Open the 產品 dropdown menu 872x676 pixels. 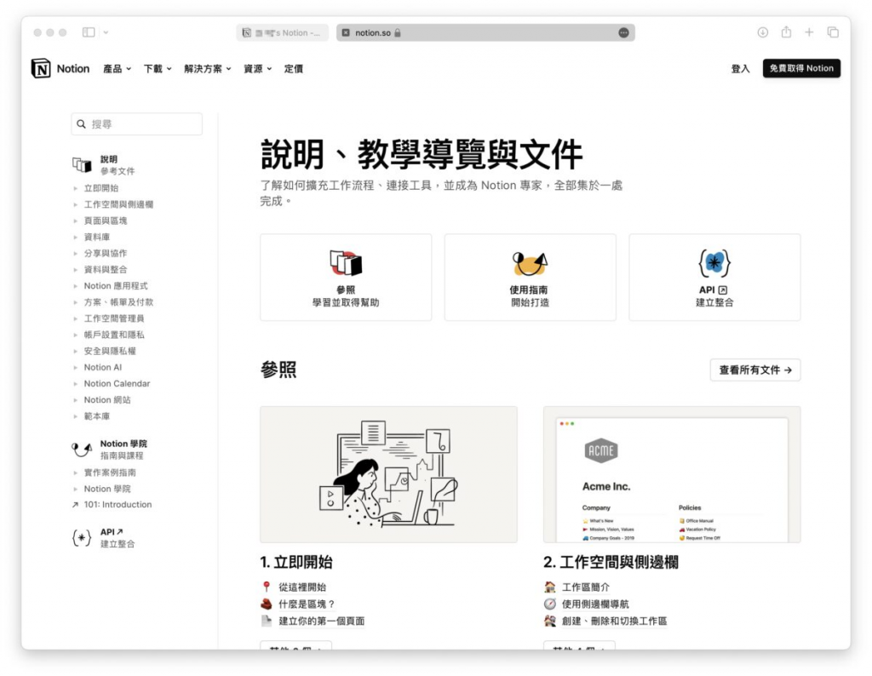pyautogui.click(x=117, y=68)
